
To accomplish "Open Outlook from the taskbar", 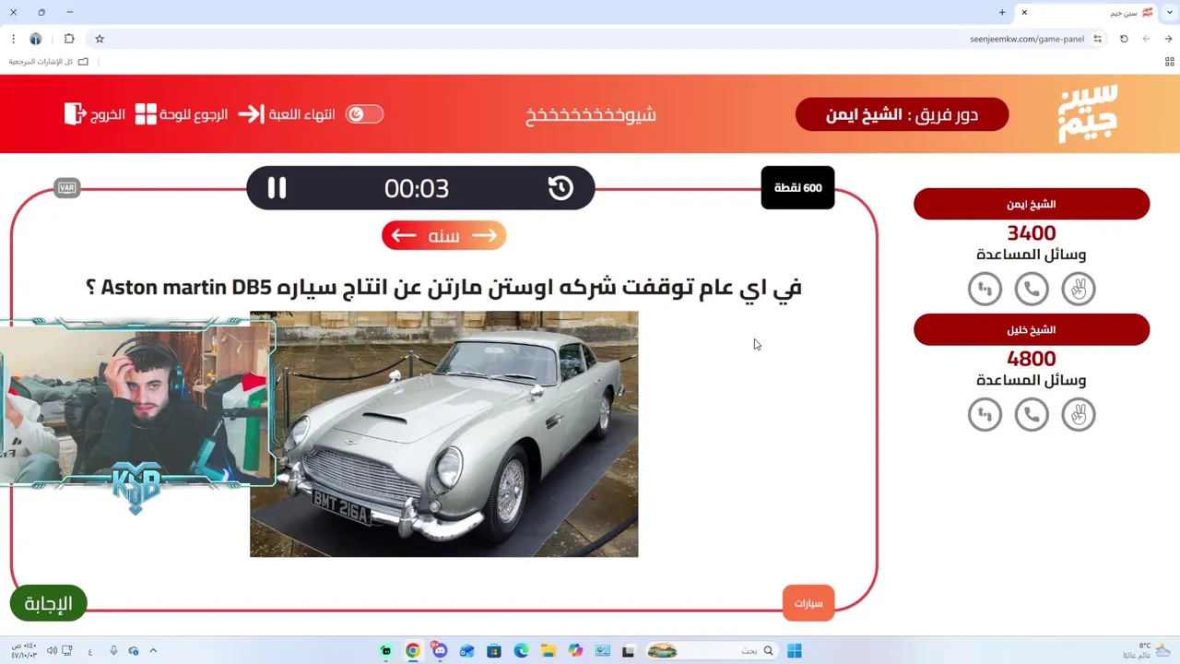I will [466, 651].
